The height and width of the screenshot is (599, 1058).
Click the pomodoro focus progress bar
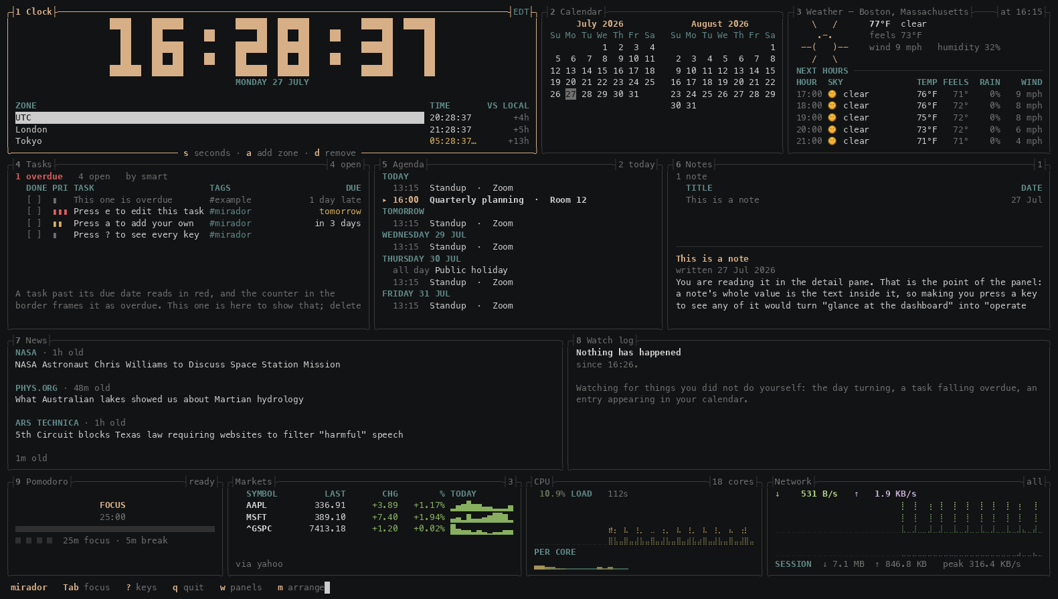(x=115, y=529)
